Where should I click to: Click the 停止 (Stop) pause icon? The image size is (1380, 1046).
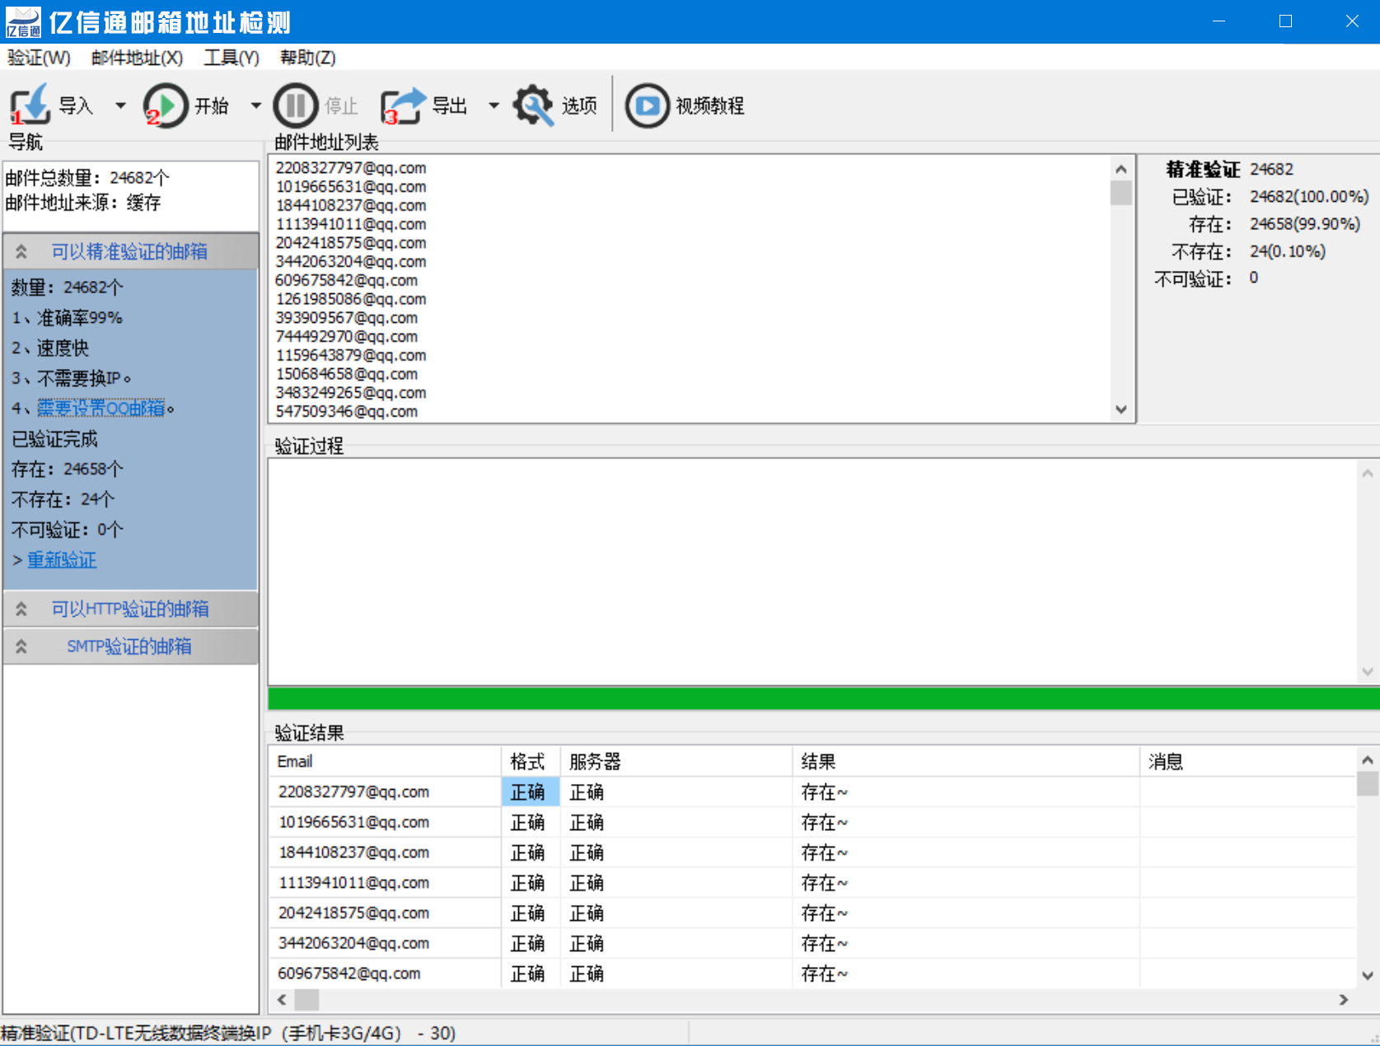(296, 105)
